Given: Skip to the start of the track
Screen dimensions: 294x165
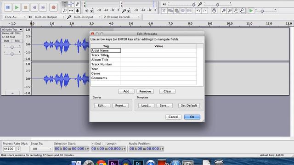Looking at the screenshot, I should 34,7.
